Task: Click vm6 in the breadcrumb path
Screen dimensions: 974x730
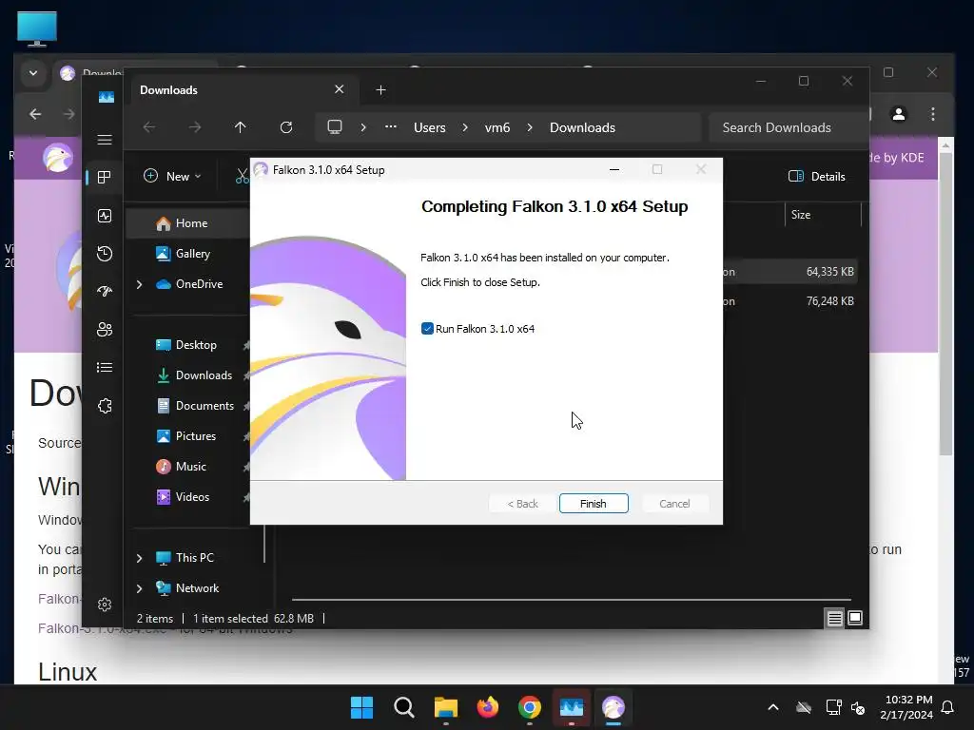Action: (497, 127)
